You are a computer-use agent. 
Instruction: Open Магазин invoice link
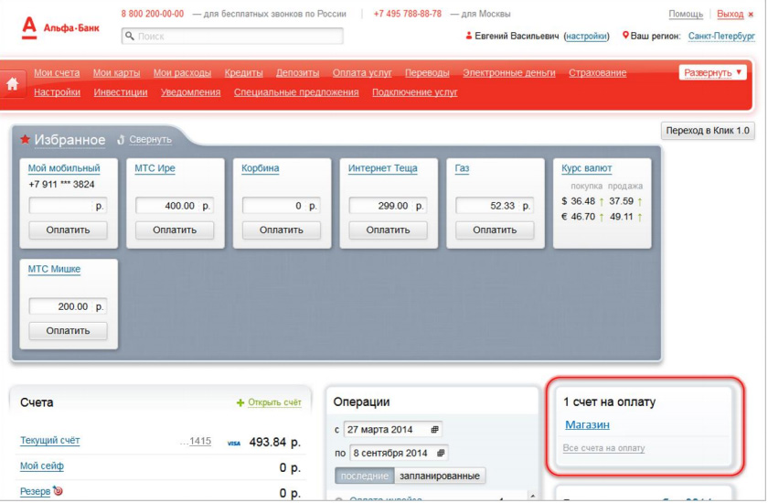(x=587, y=424)
